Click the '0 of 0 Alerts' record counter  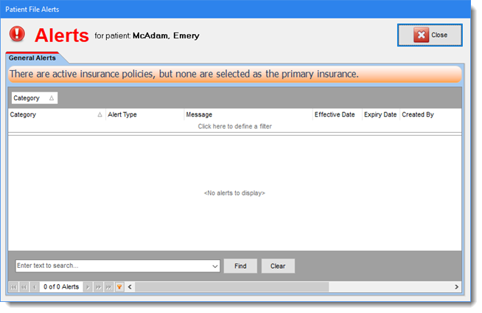(x=61, y=287)
